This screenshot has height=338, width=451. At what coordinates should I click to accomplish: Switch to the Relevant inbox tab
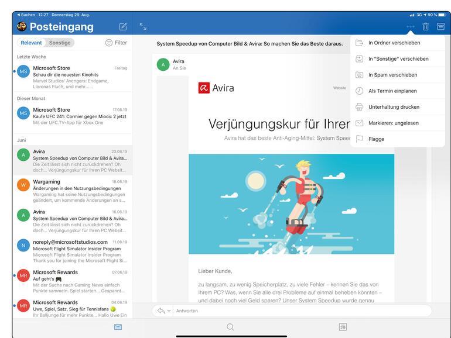click(31, 43)
